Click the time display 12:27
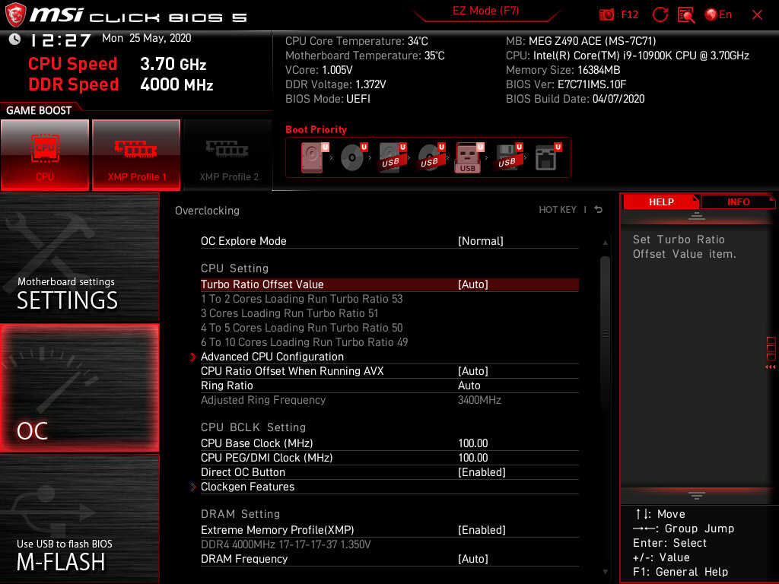 pyautogui.click(x=60, y=40)
